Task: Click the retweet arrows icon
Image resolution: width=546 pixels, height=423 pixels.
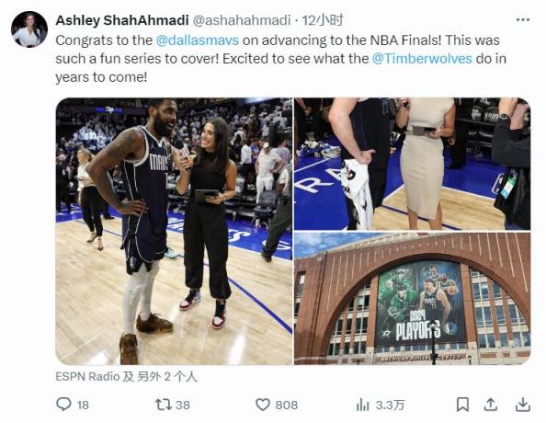Action: 164,405
